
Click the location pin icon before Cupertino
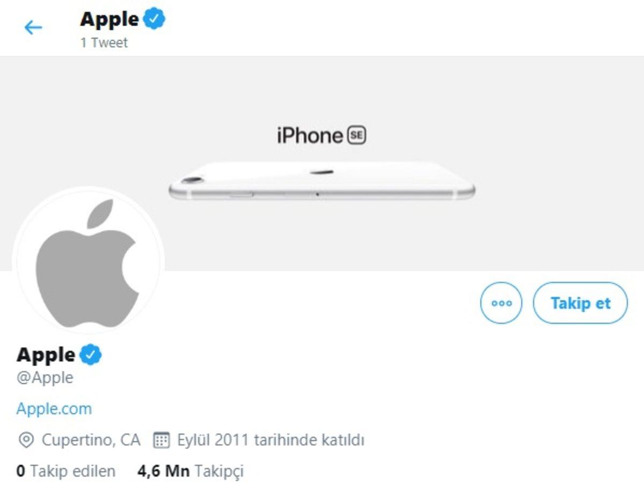(25, 440)
